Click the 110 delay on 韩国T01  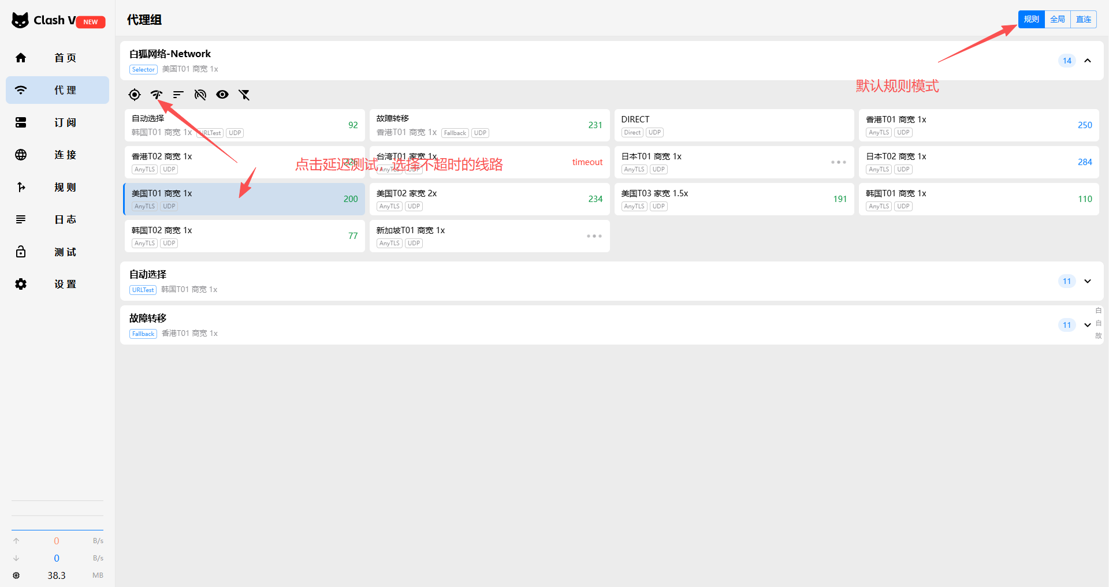pyautogui.click(x=1085, y=199)
